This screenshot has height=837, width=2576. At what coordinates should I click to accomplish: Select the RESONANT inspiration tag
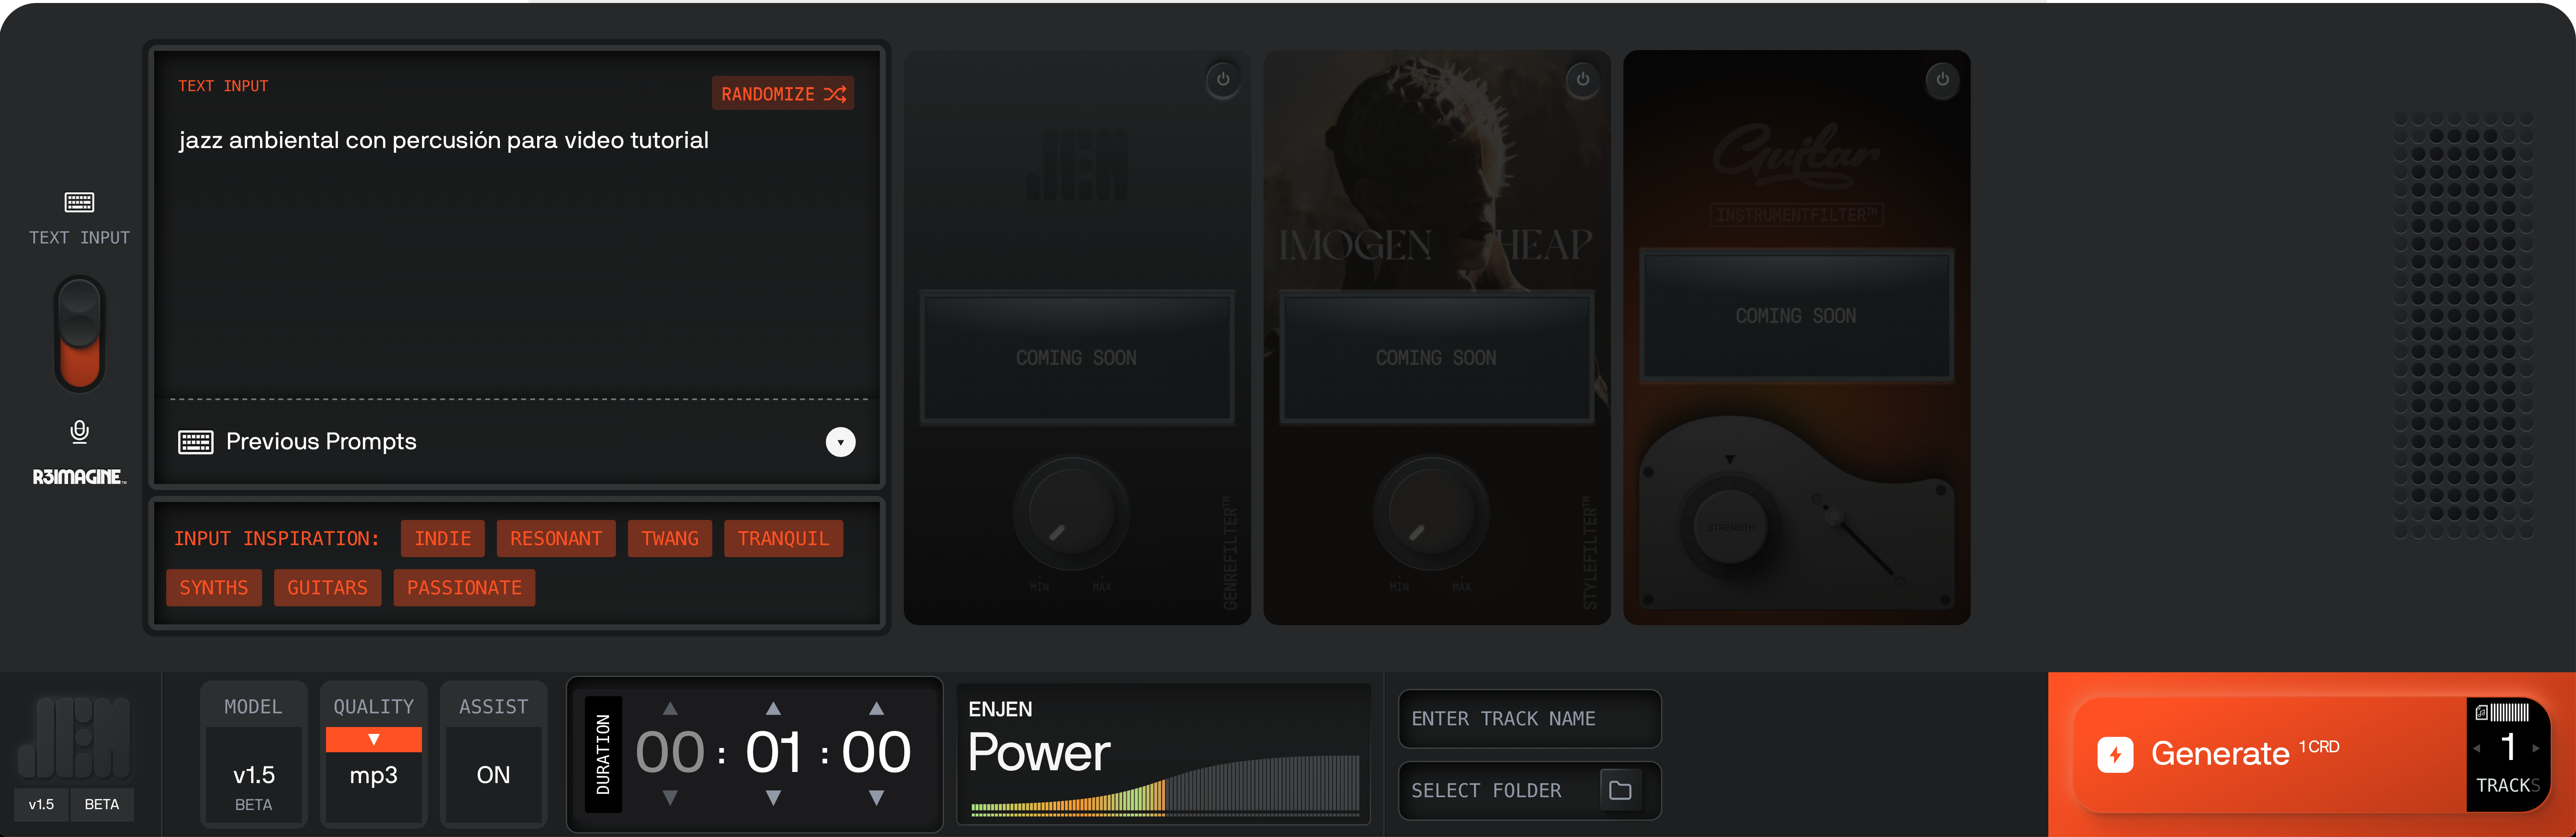tap(556, 538)
